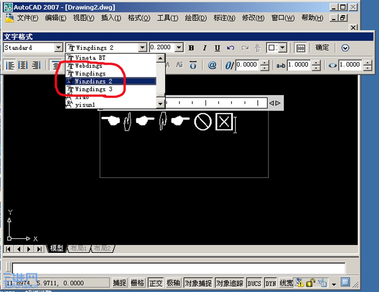Jump to first layout tab arrow

click(8, 249)
